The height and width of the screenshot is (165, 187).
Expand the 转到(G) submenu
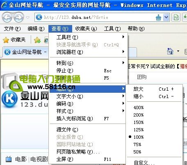[x=88, y=63]
